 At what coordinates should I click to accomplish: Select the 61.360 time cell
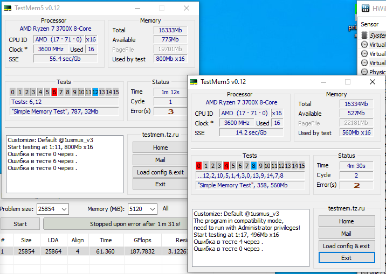click(x=106, y=251)
